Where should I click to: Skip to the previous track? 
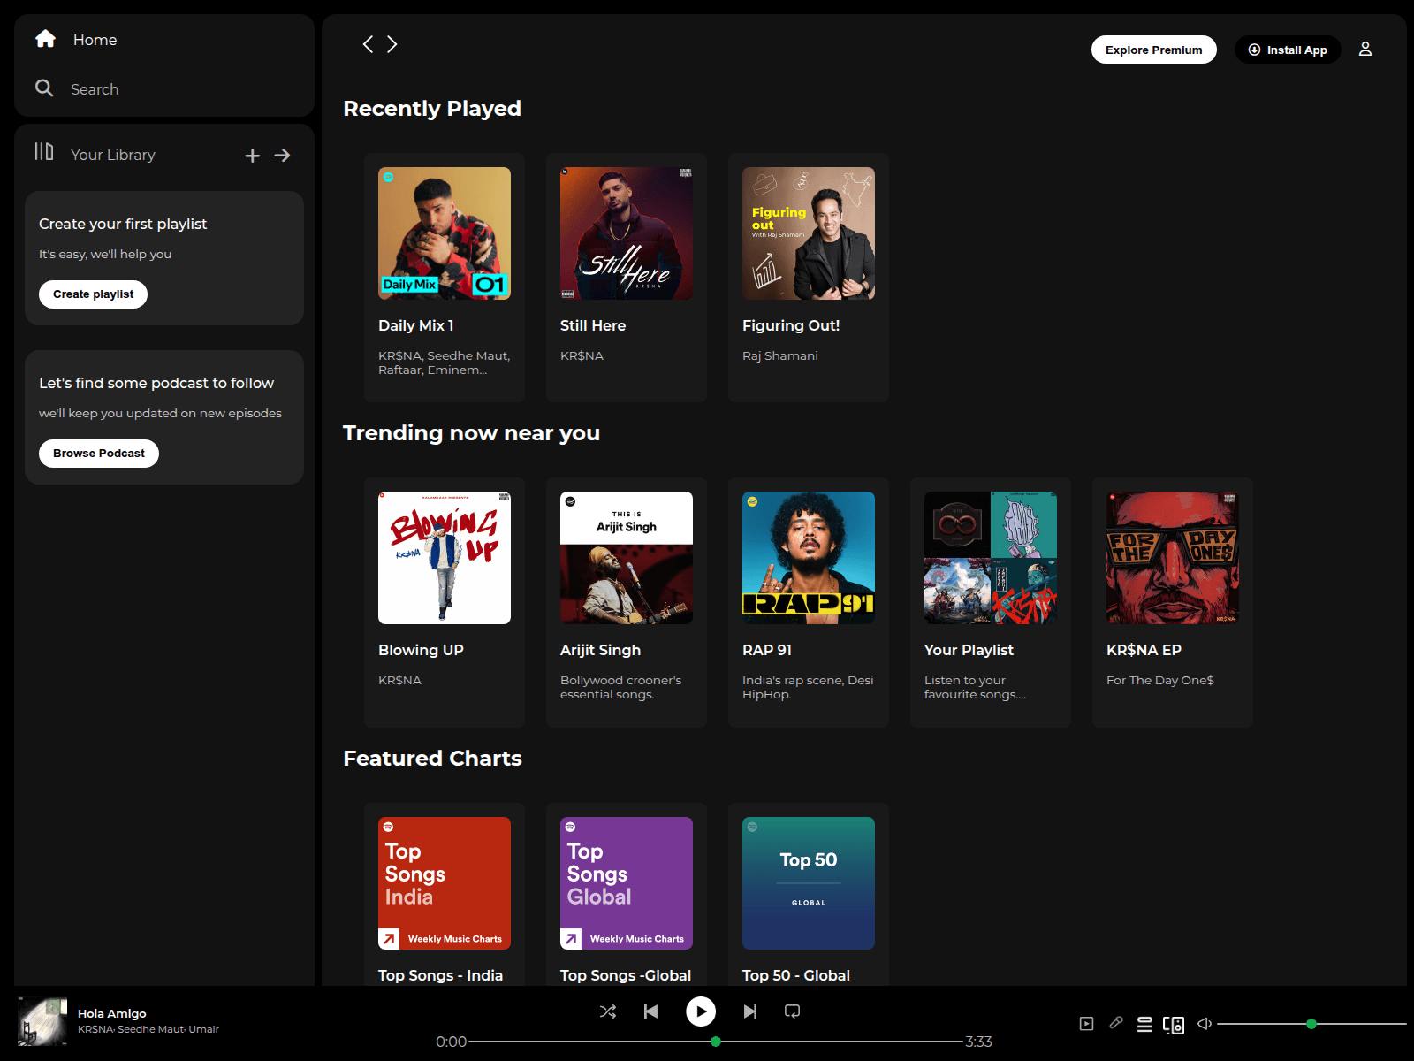(651, 1011)
